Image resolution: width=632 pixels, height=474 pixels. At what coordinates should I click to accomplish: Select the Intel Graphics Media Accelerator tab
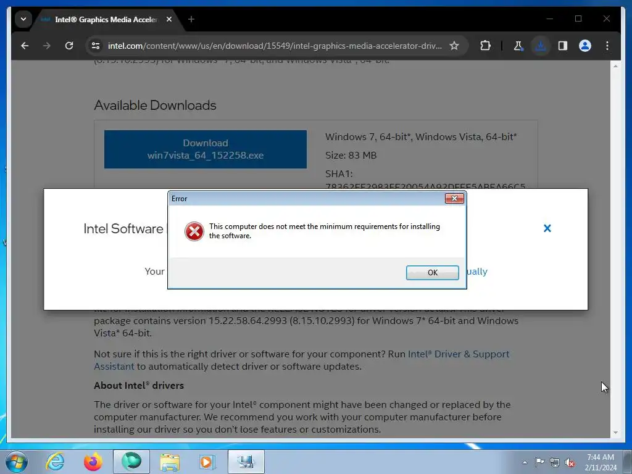(106, 19)
